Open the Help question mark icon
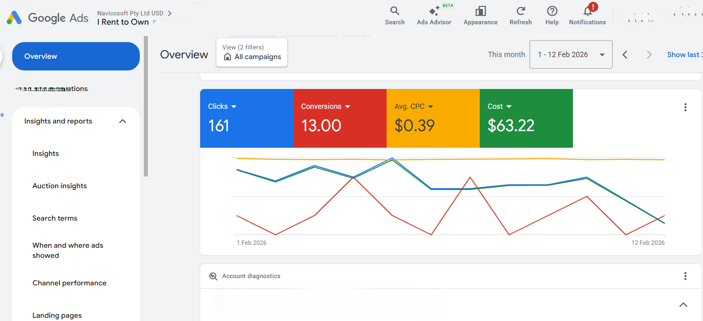This screenshot has width=703, height=321. click(x=552, y=11)
